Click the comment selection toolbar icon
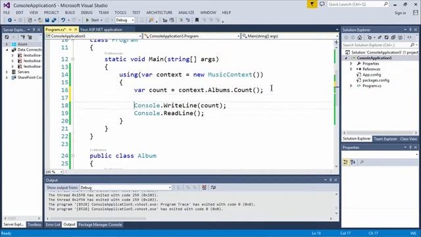The height and width of the screenshot is (237, 421). point(181,20)
